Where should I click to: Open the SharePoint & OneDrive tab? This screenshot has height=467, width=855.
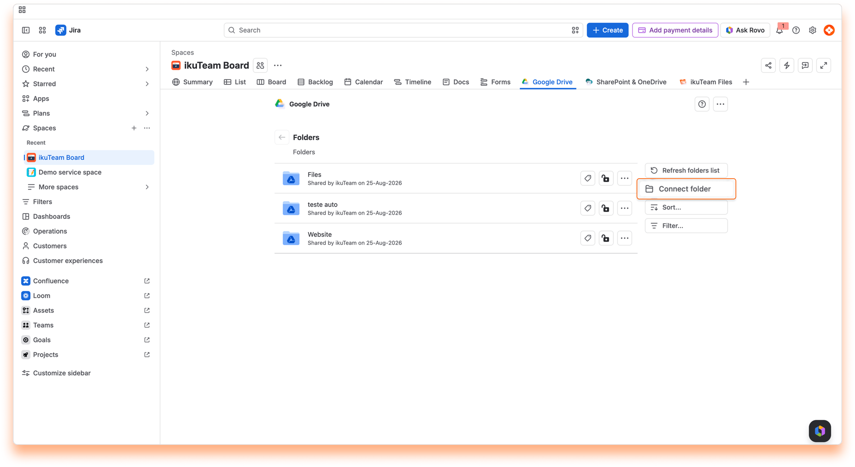point(626,82)
